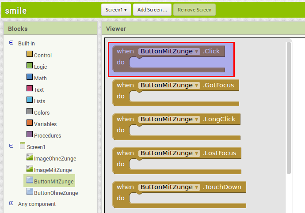
Task: Open the Screen1 dropdown button
Action: pos(116,10)
